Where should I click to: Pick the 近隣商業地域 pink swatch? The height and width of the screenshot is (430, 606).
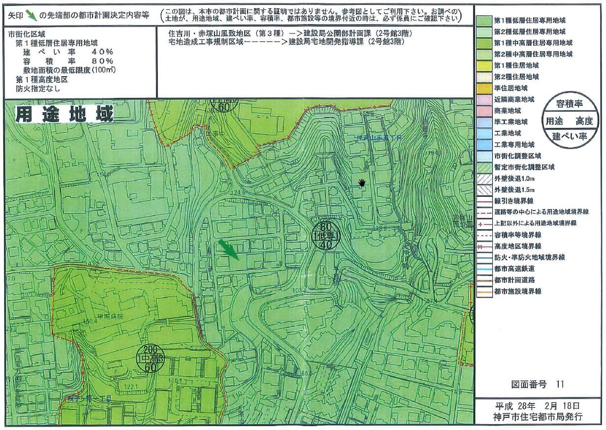(483, 99)
